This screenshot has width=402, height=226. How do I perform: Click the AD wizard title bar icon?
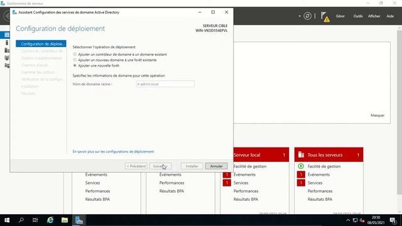point(14,12)
